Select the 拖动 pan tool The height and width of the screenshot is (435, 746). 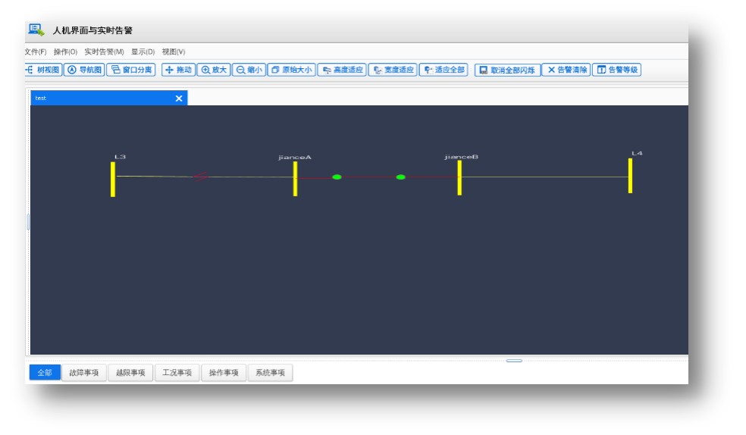click(178, 70)
